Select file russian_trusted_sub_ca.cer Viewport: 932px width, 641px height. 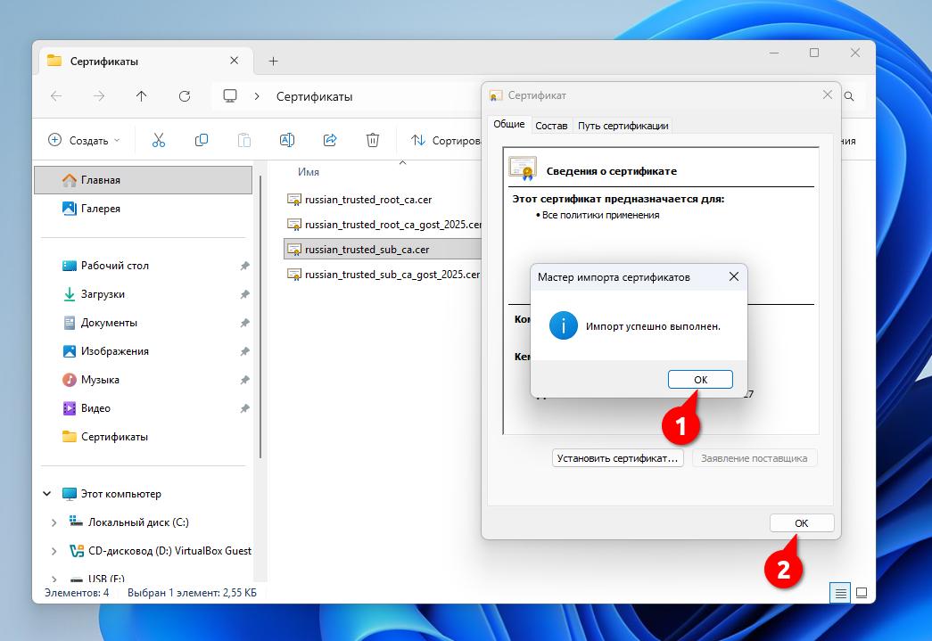coord(383,250)
